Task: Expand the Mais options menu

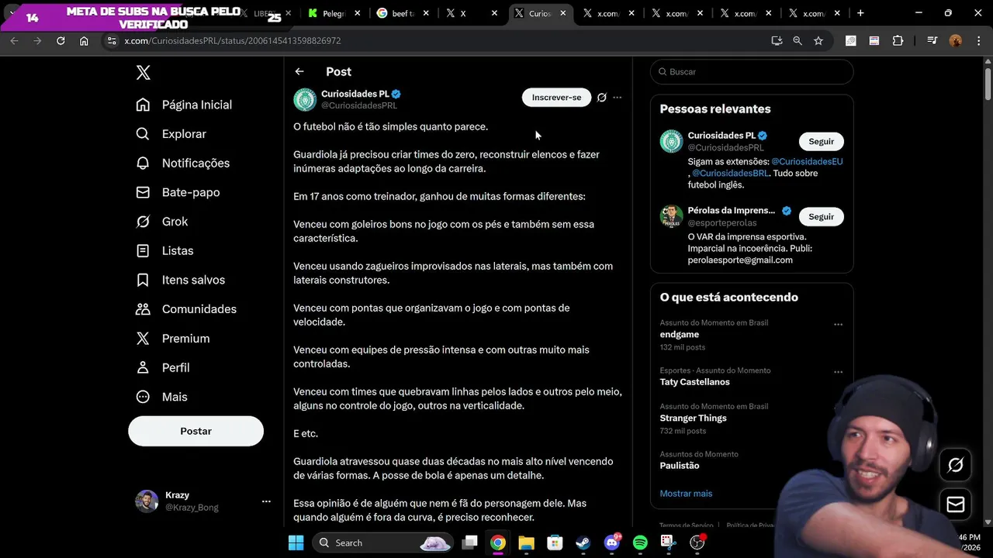Action: 162,397
